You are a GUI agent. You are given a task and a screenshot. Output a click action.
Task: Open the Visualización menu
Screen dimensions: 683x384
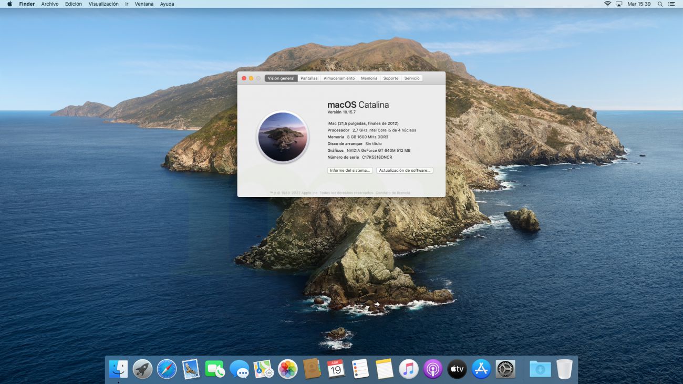104,4
